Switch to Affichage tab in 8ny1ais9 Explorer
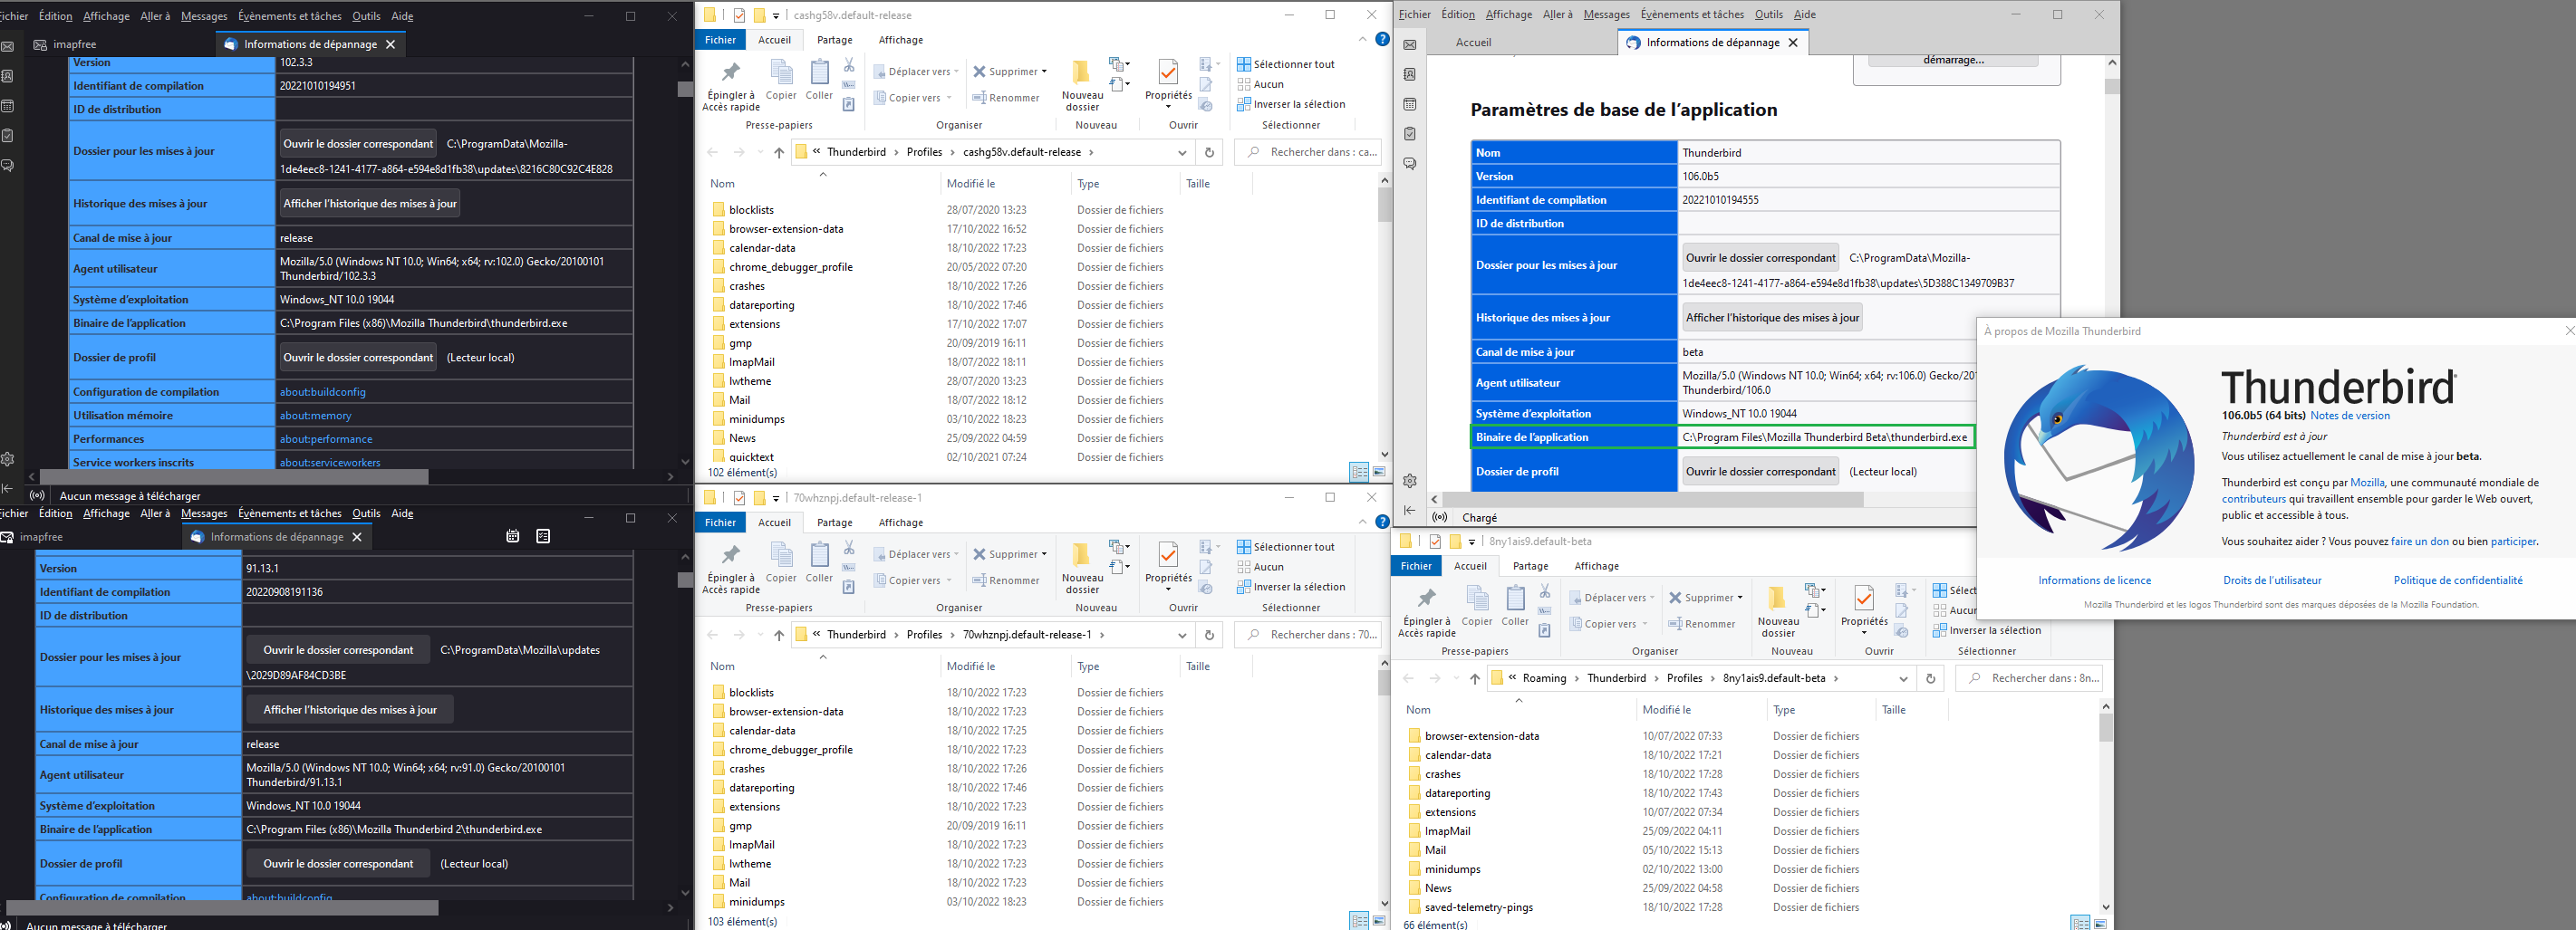The height and width of the screenshot is (930, 2576). pyautogui.click(x=1596, y=566)
